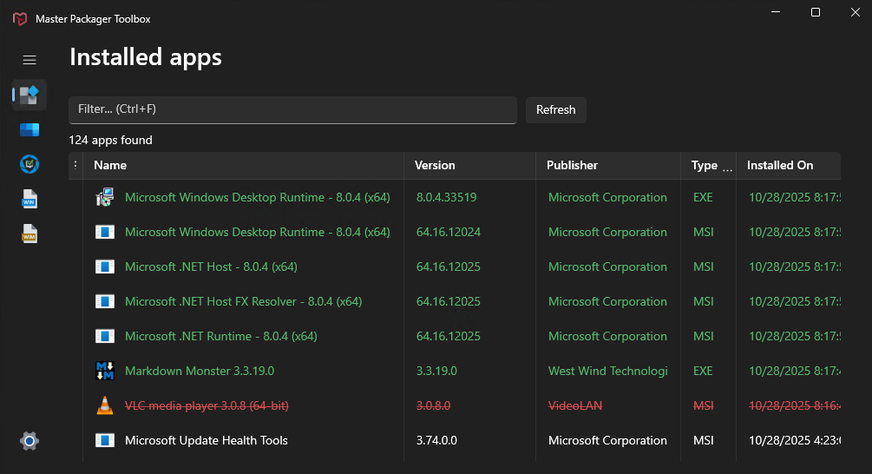Click version 64.16.12024 cell
Image resolution: width=872 pixels, height=474 pixels.
(x=449, y=232)
